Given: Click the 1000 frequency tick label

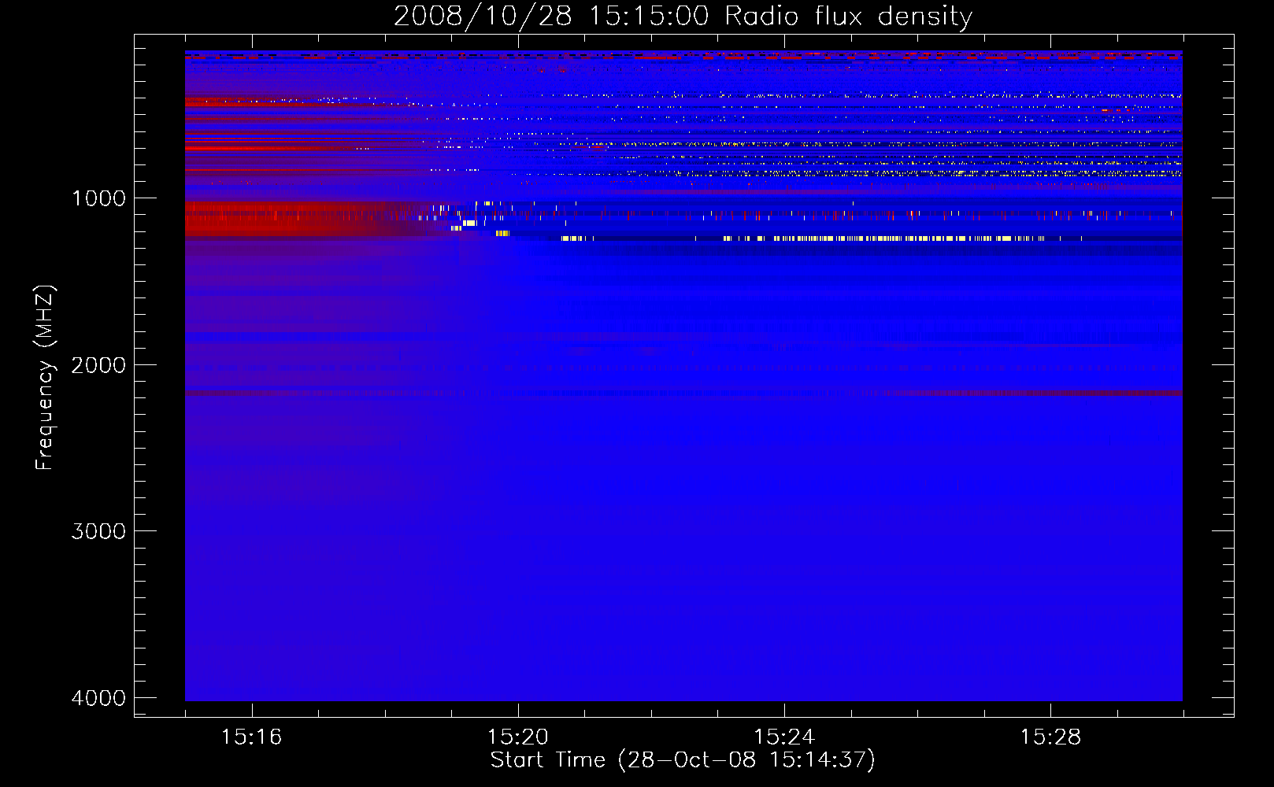Looking at the screenshot, I should pos(98,198).
